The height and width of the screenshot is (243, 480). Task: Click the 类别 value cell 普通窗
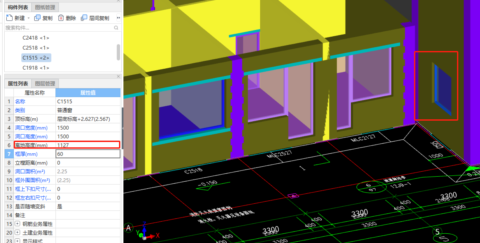pyautogui.click(x=88, y=110)
